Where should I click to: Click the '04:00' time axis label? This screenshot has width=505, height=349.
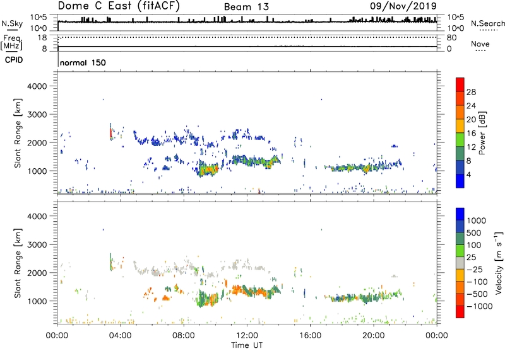pos(120,336)
